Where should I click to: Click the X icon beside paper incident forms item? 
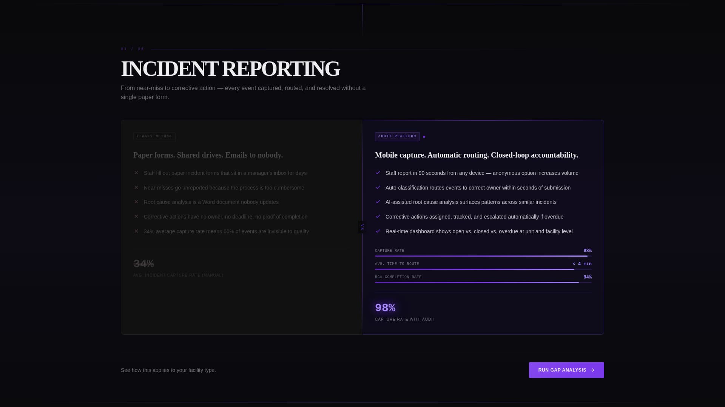[x=137, y=173]
